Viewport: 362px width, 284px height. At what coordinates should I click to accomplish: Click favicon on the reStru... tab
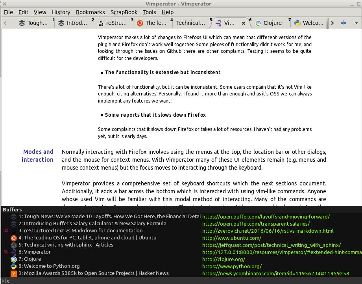click(x=101, y=23)
